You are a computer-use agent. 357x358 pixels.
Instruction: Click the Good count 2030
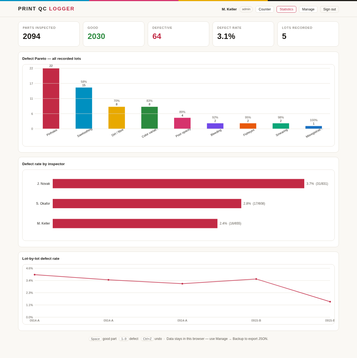tap(96, 36)
